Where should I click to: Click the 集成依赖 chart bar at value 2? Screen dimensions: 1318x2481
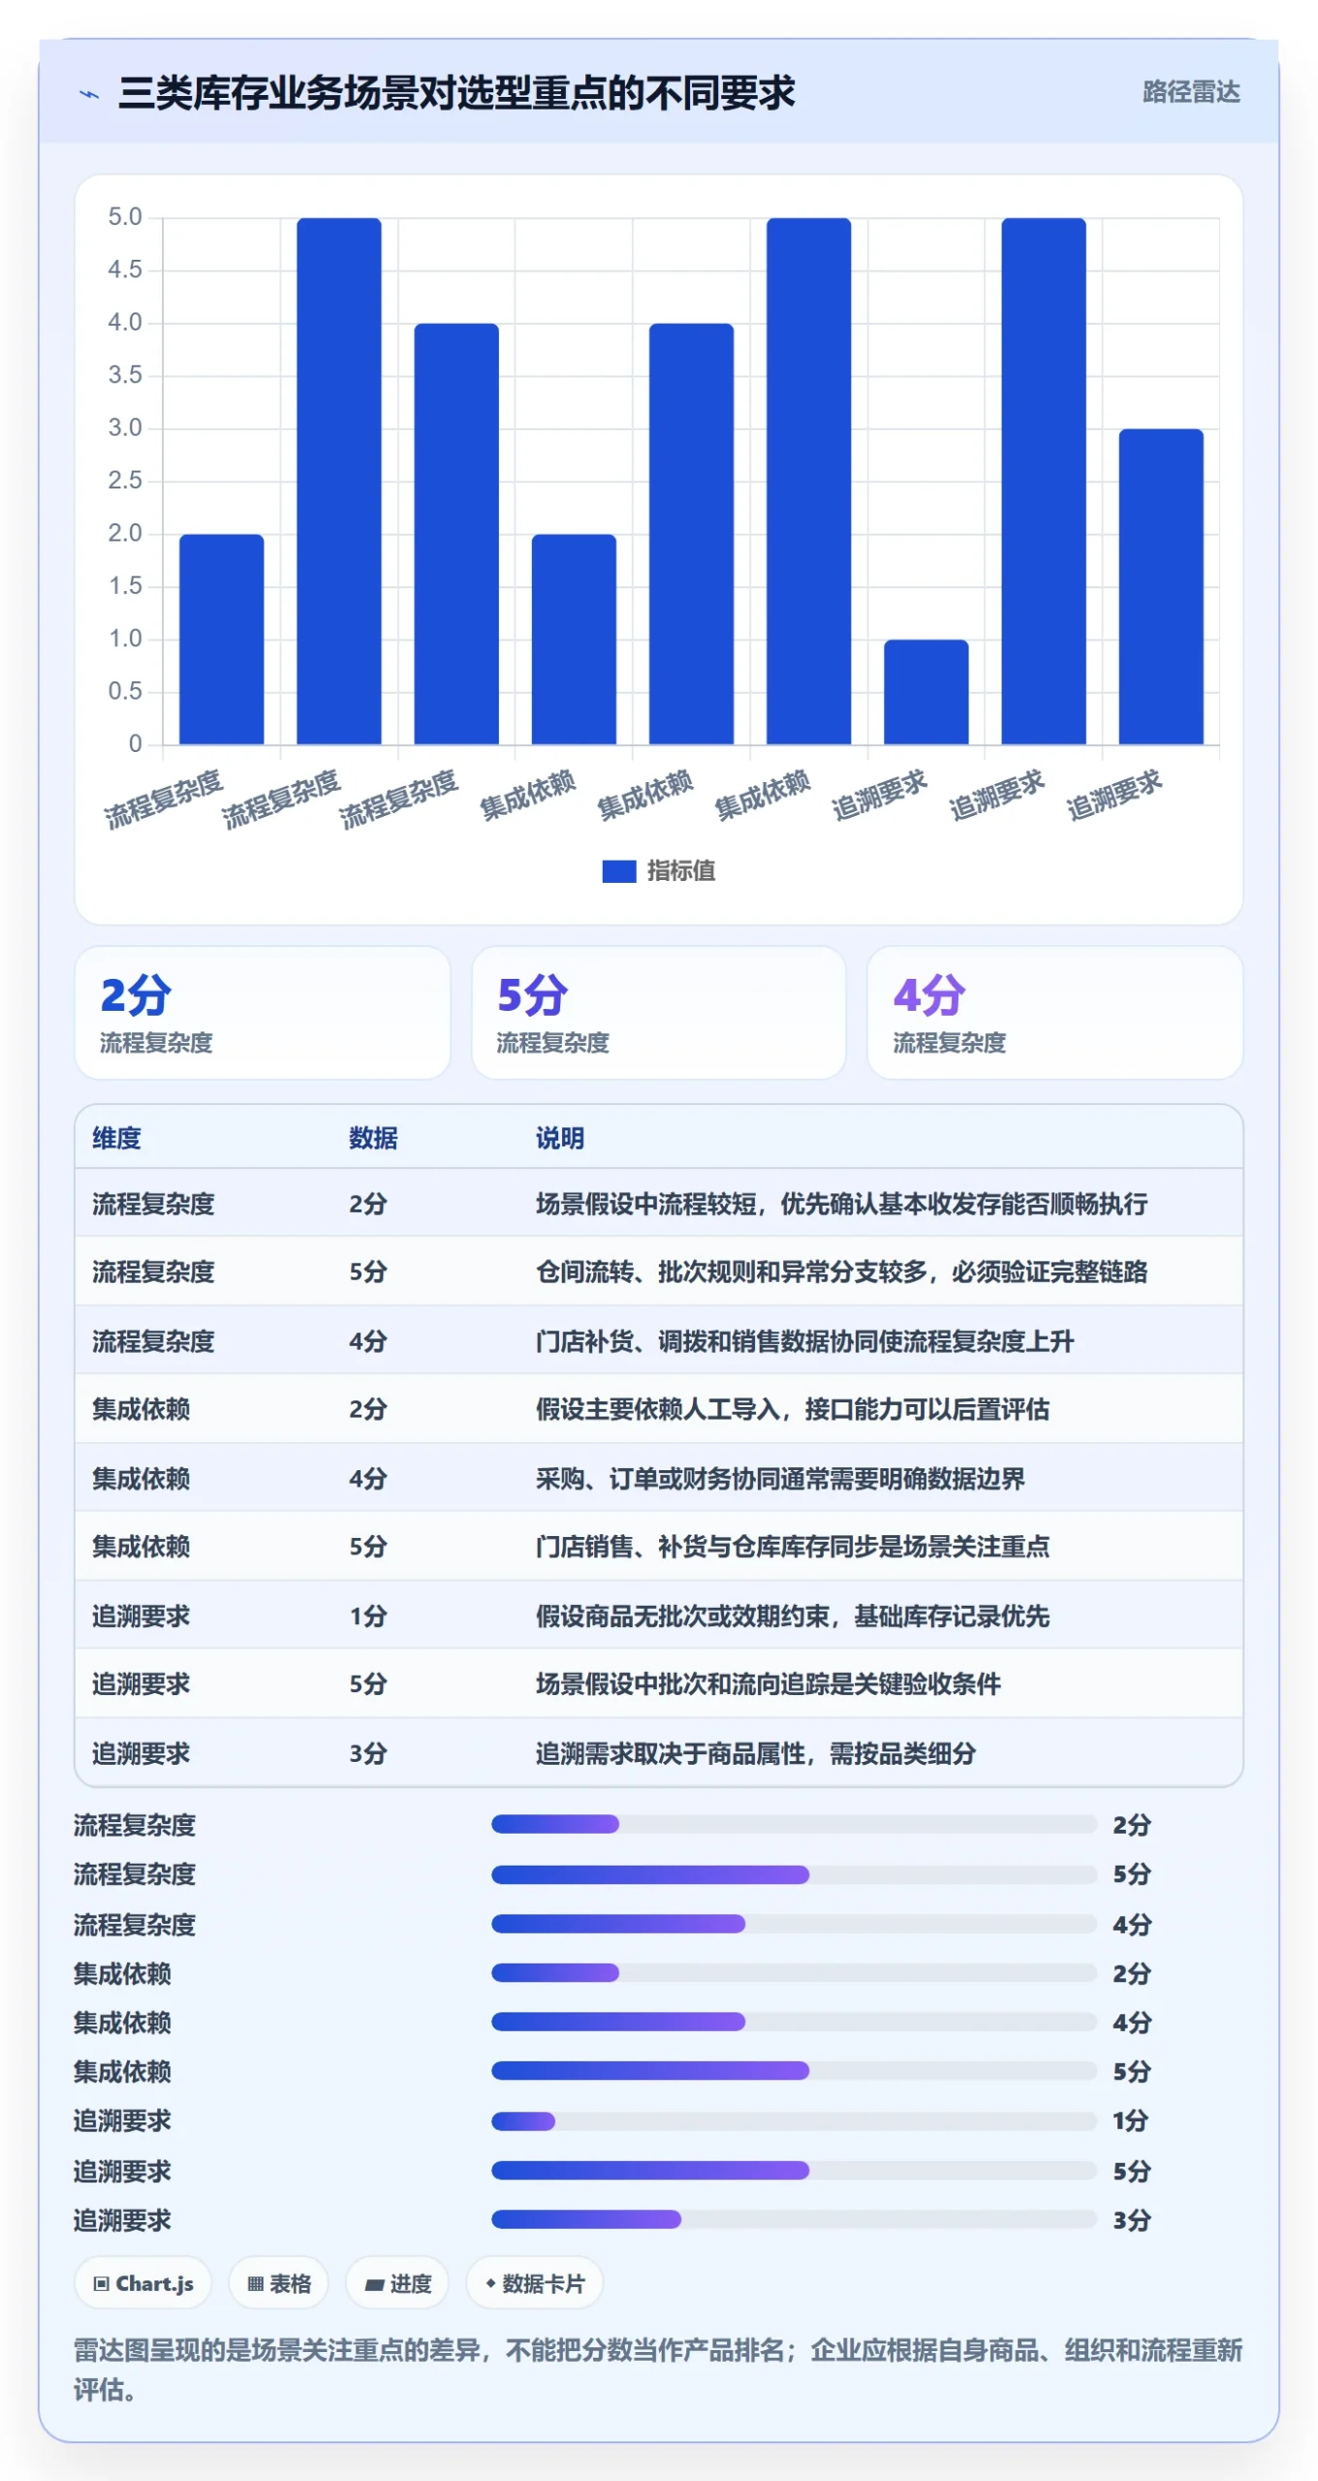pos(574,640)
